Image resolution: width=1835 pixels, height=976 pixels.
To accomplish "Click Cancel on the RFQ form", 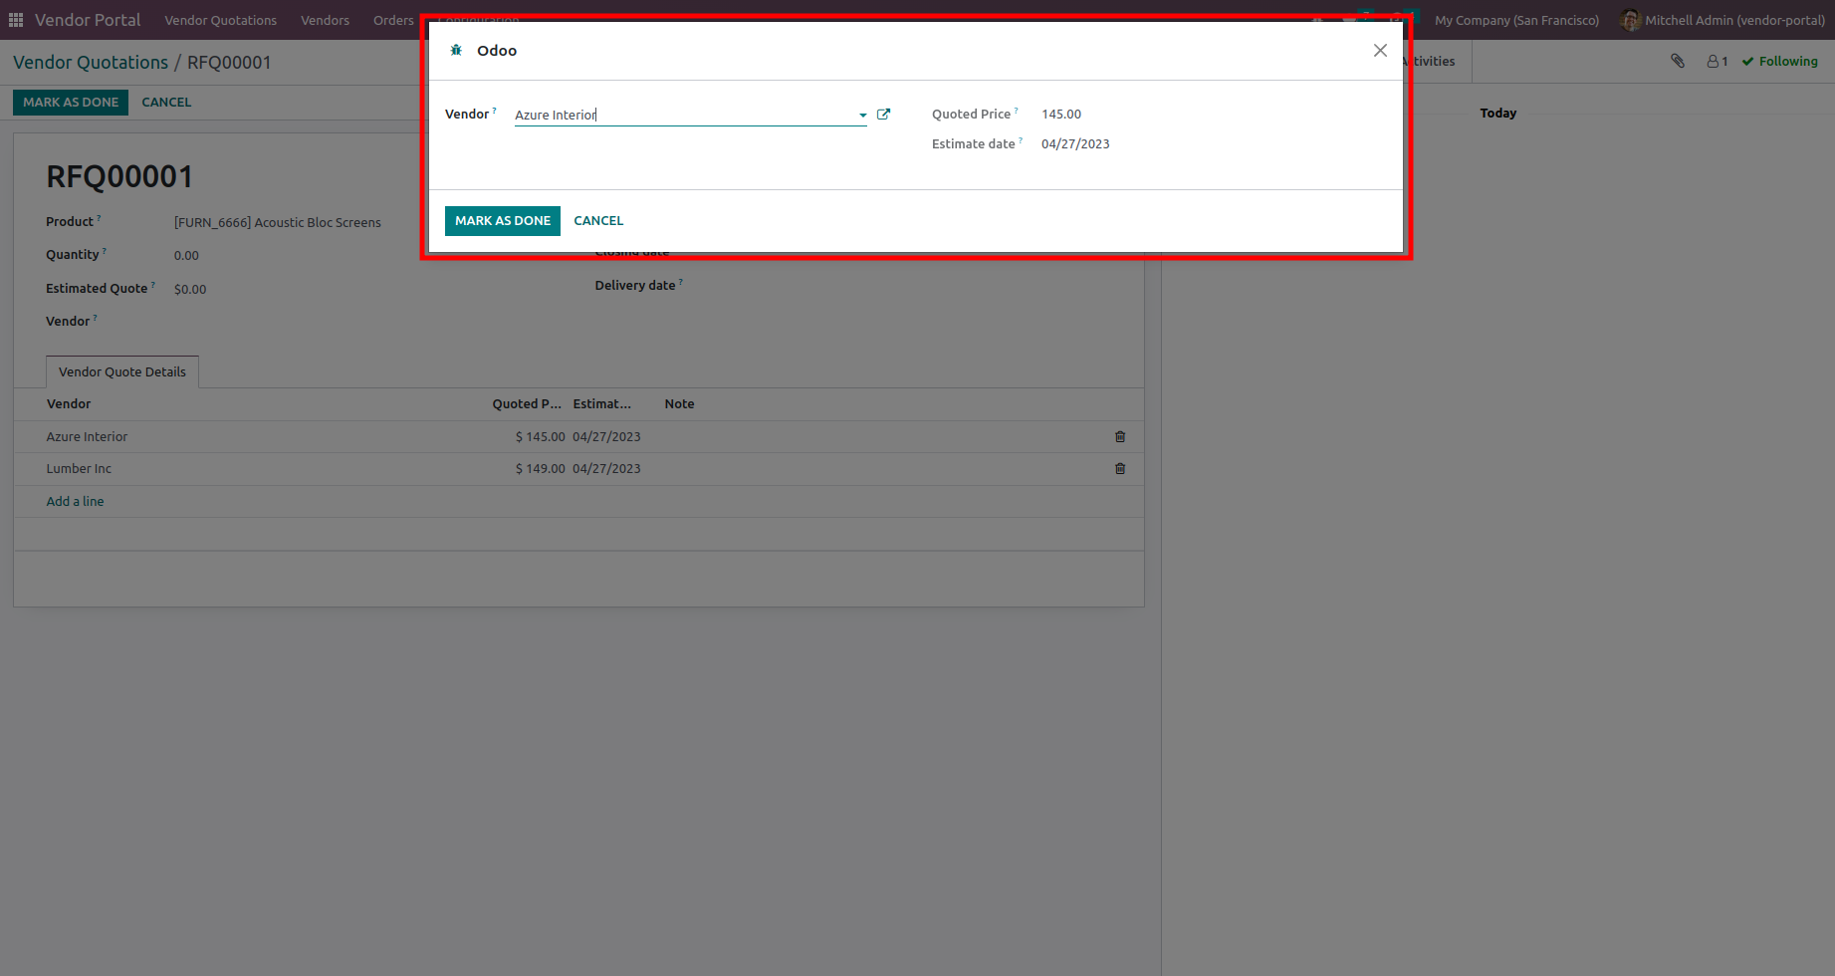I will (166, 103).
